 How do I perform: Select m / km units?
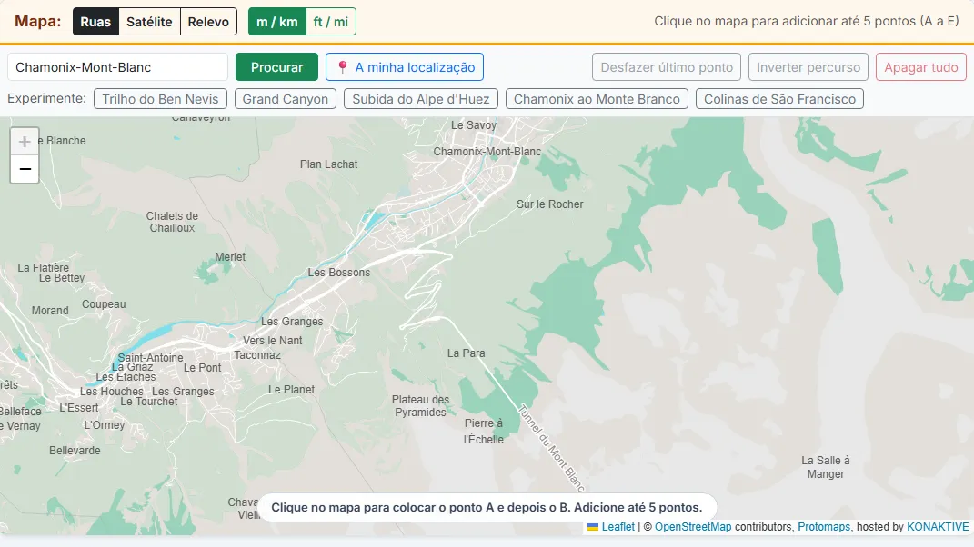pyautogui.click(x=277, y=22)
